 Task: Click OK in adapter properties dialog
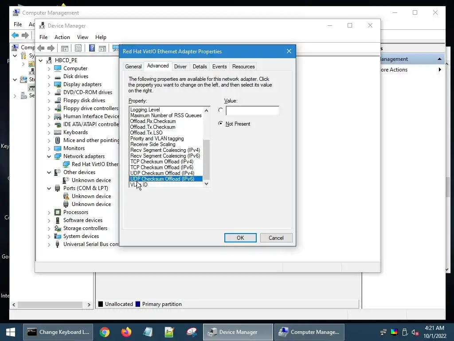pos(240,238)
